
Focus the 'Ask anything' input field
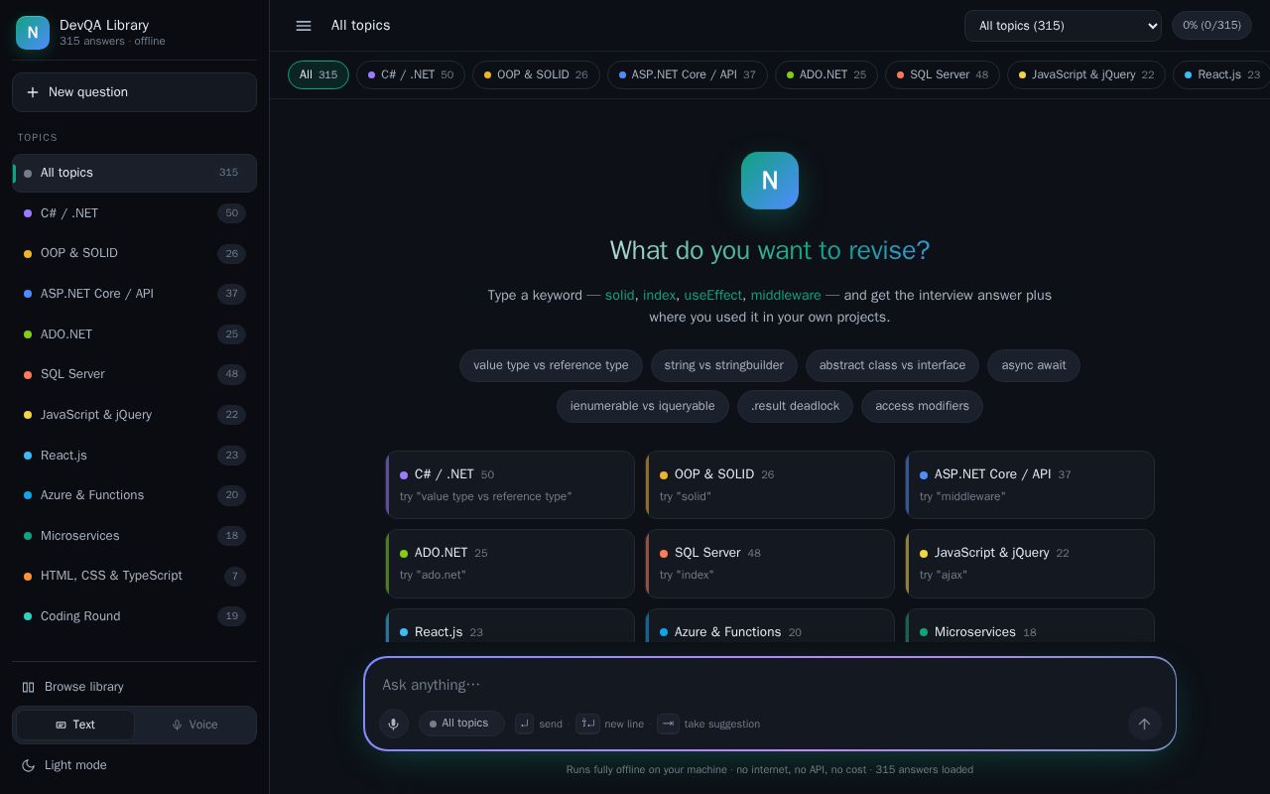click(770, 685)
